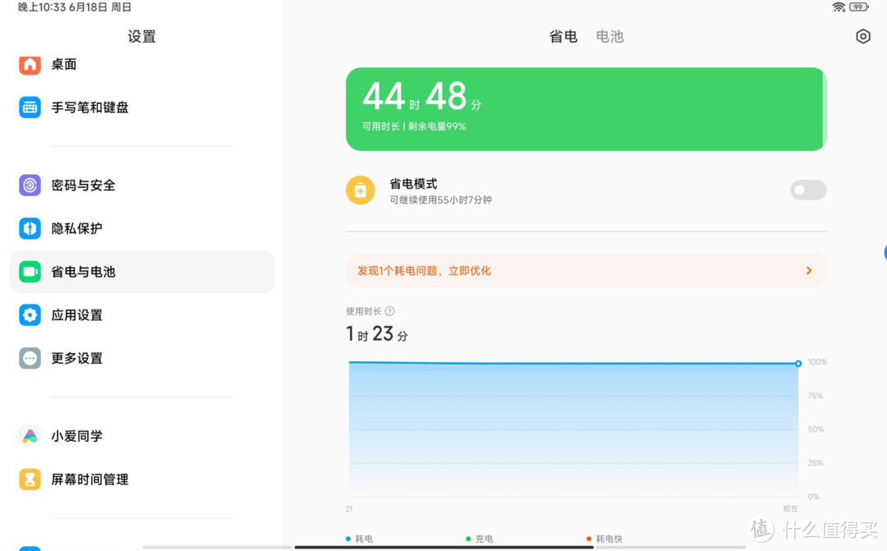Click the orange 省电模式 battery icon
Screen dimensions: 887x551
coord(361,190)
